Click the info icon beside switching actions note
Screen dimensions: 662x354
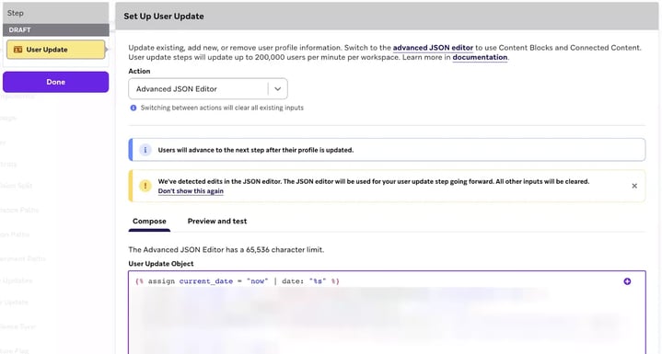tap(134, 108)
